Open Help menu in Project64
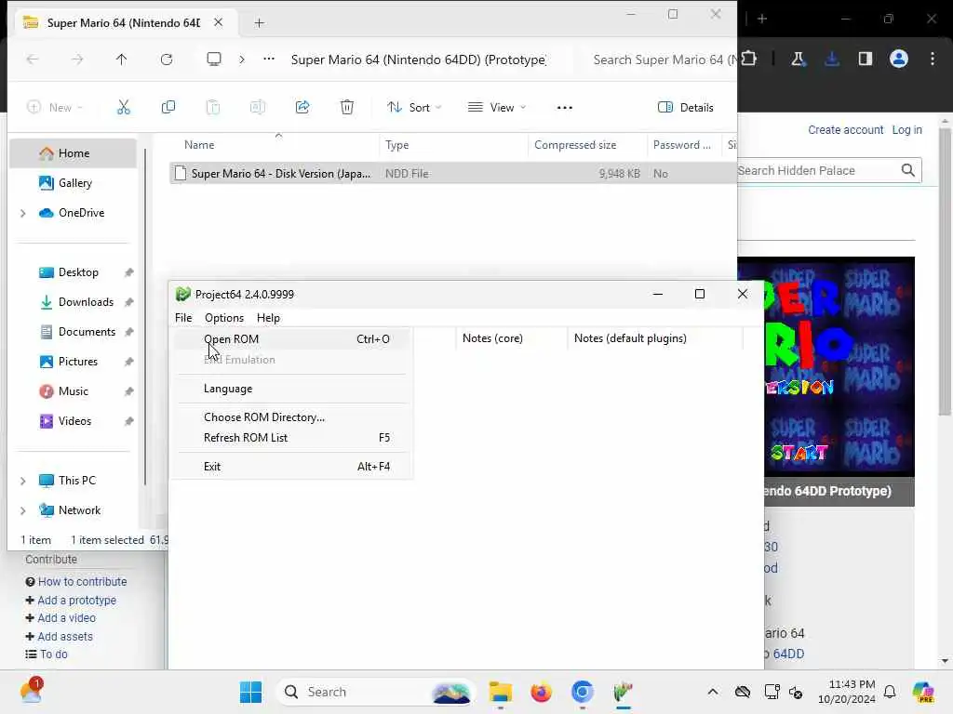Screen dimensions: 953x714 point(268,318)
